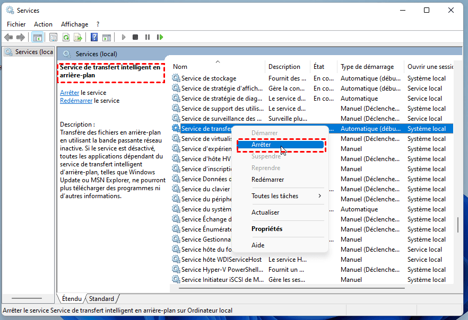Click 'Fournit des ...' description cell
468x320 pixels.
pos(287,78)
